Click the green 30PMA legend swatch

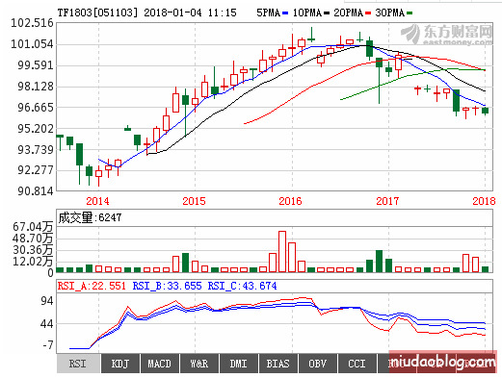pyautogui.click(x=410, y=13)
